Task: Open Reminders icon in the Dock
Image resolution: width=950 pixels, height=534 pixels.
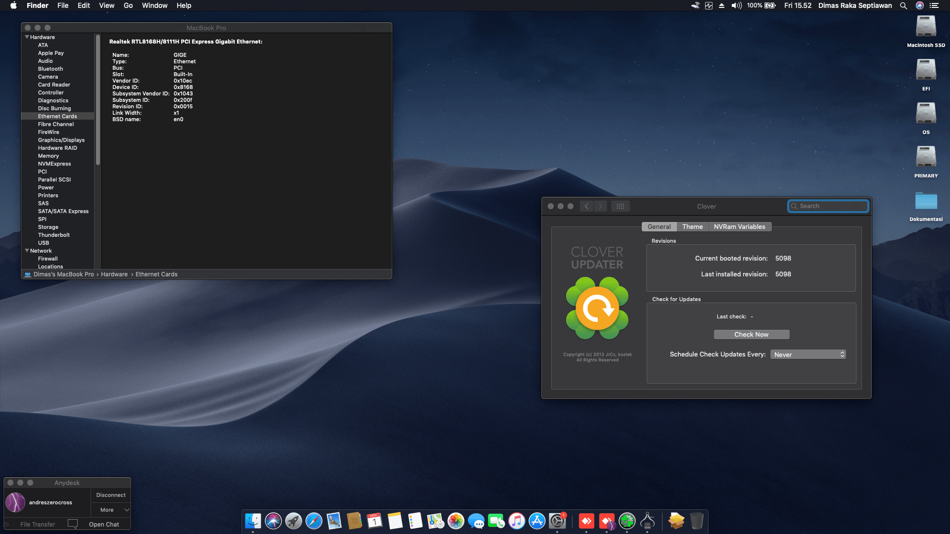Action: (x=415, y=521)
